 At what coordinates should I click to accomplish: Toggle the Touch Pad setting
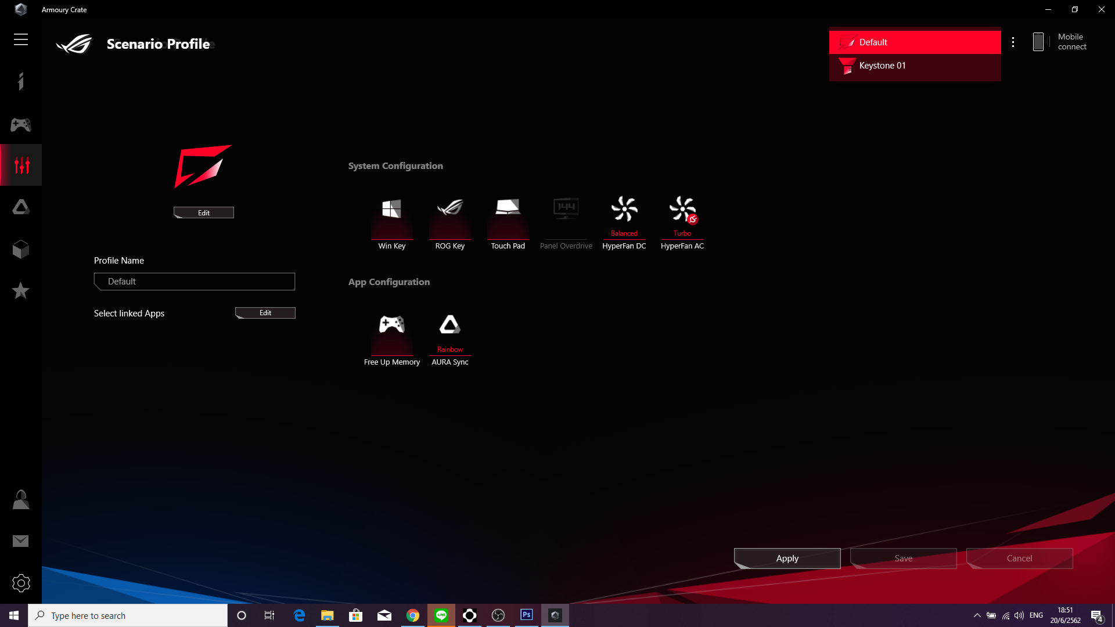click(508, 224)
